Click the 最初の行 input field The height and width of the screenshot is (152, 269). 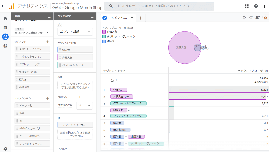pyautogui.click(x=85, y=97)
